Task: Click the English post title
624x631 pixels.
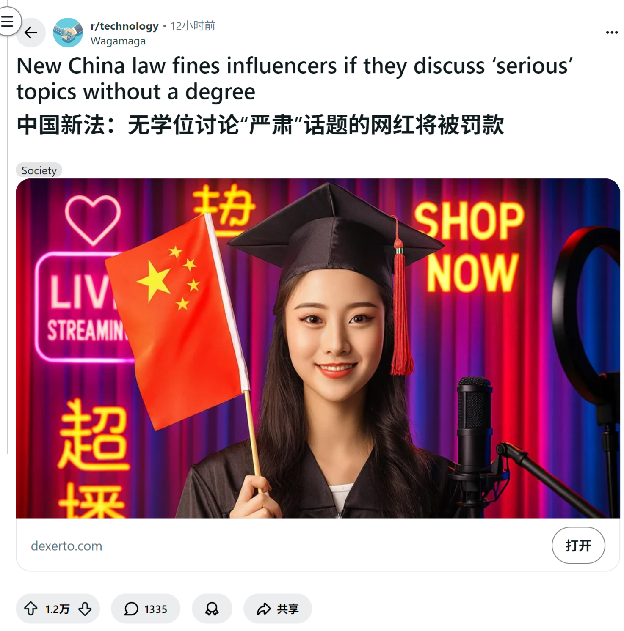Action: coord(295,79)
